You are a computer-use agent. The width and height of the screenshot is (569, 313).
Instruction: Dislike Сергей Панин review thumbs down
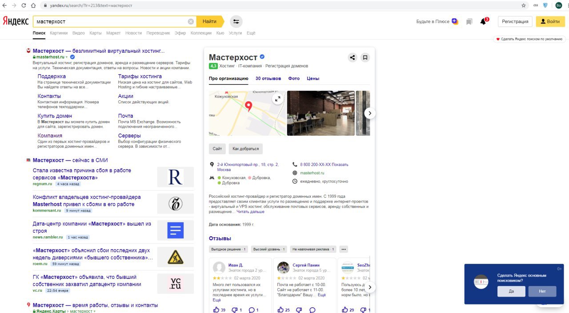click(x=298, y=310)
